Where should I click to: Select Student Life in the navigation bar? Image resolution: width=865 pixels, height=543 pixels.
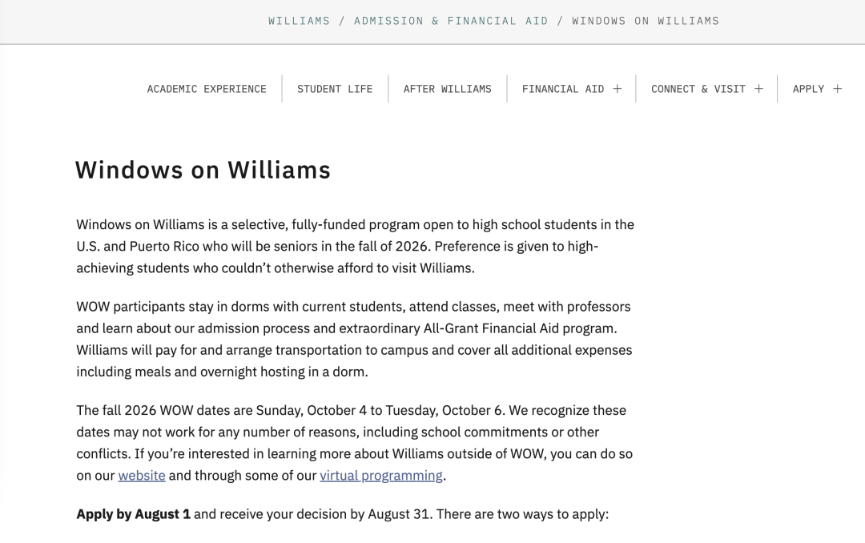[335, 89]
